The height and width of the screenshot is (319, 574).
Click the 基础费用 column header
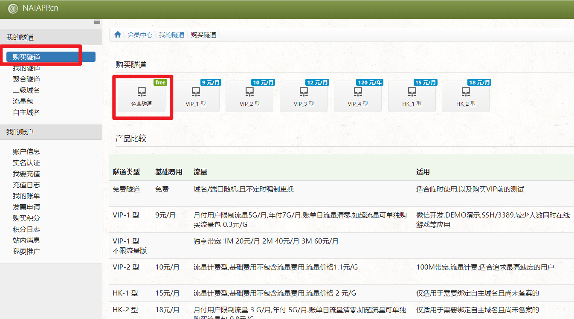point(169,172)
